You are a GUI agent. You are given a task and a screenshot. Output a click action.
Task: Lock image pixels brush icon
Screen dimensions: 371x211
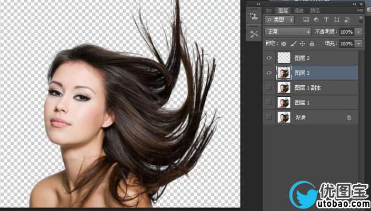click(x=294, y=44)
